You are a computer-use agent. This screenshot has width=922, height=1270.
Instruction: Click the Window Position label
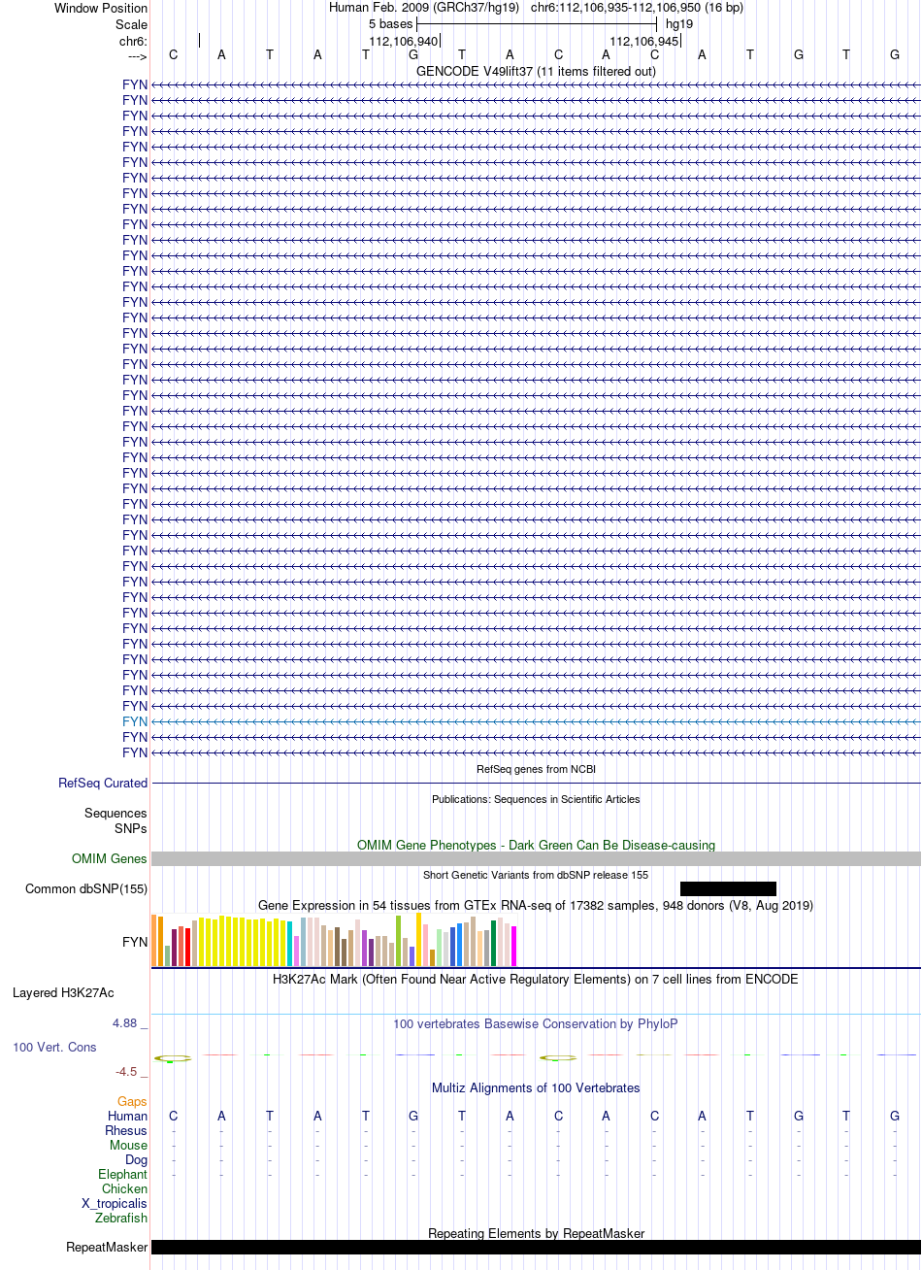point(101,8)
